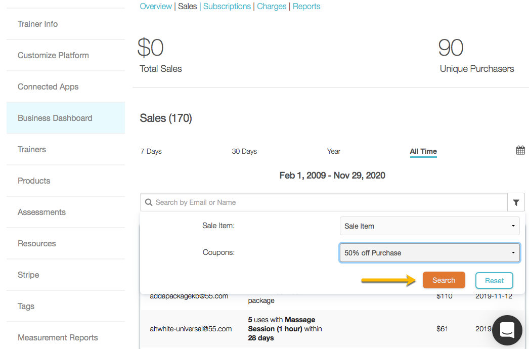The image size is (529, 349).
Task: Open the calendar date picker icon
Action: point(520,150)
